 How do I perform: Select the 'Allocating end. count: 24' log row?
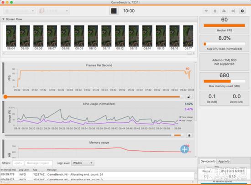pos(97,175)
